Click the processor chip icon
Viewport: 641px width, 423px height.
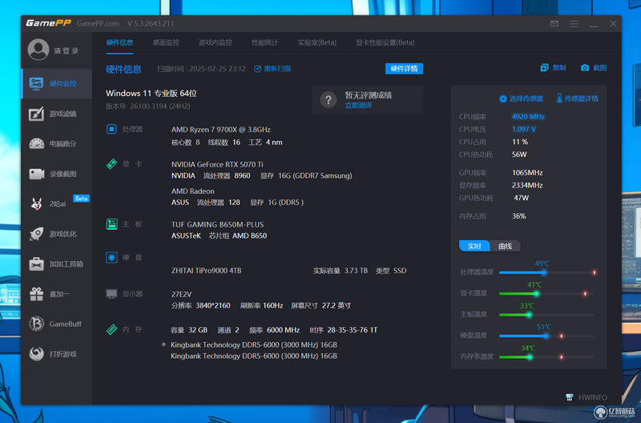pos(111,129)
